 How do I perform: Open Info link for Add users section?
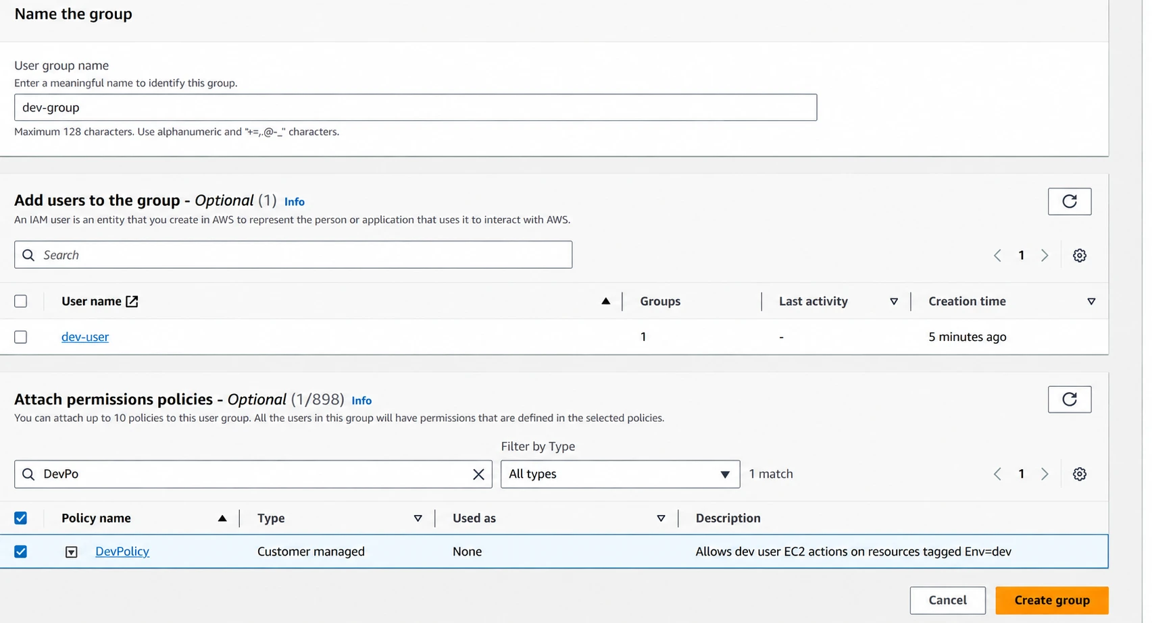(x=295, y=202)
